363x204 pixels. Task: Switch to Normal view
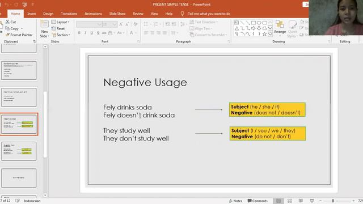click(x=278, y=201)
